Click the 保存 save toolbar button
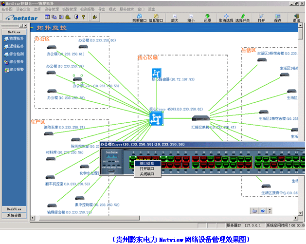Viewport: 306px width, 244px height. (278, 18)
